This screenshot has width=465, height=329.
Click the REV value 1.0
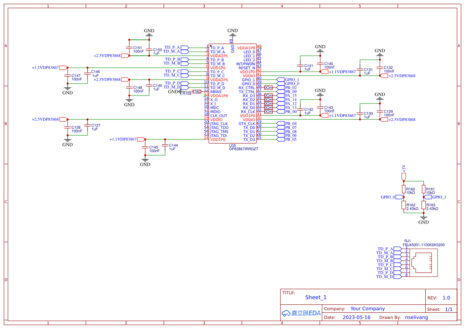446,298
